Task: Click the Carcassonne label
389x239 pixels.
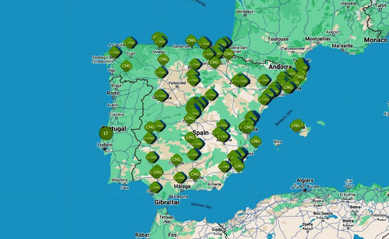Action: [293, 48]
